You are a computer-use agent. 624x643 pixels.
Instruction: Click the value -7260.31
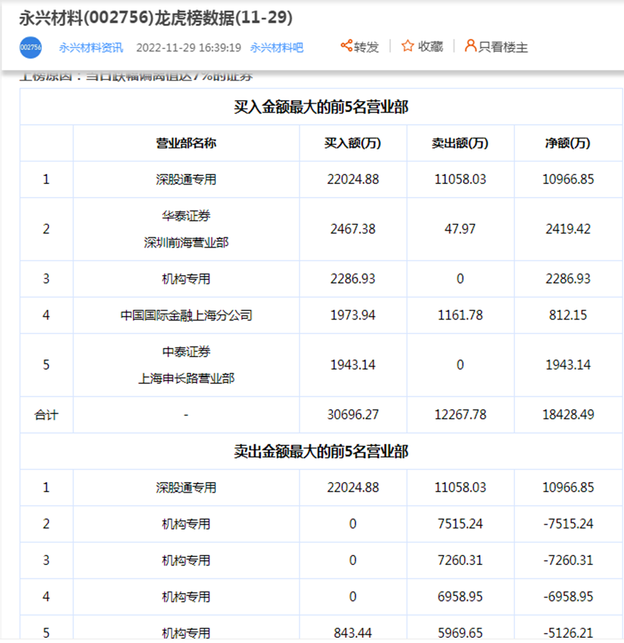568,560
